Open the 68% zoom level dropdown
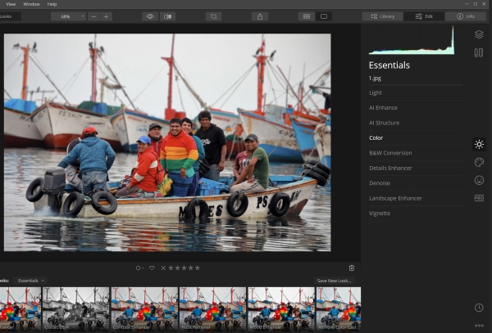Viewport: 492px width, 333px height. pyautogui.click(x=68, y=16)
